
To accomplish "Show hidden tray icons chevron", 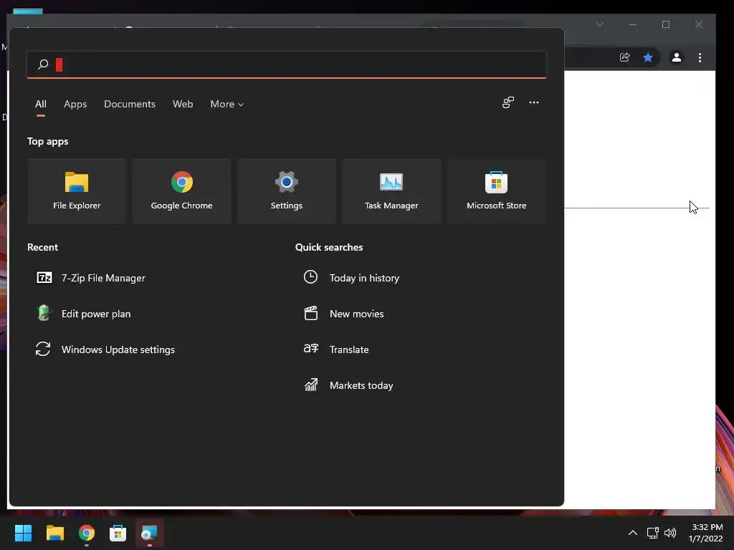I will coord(632,533).
